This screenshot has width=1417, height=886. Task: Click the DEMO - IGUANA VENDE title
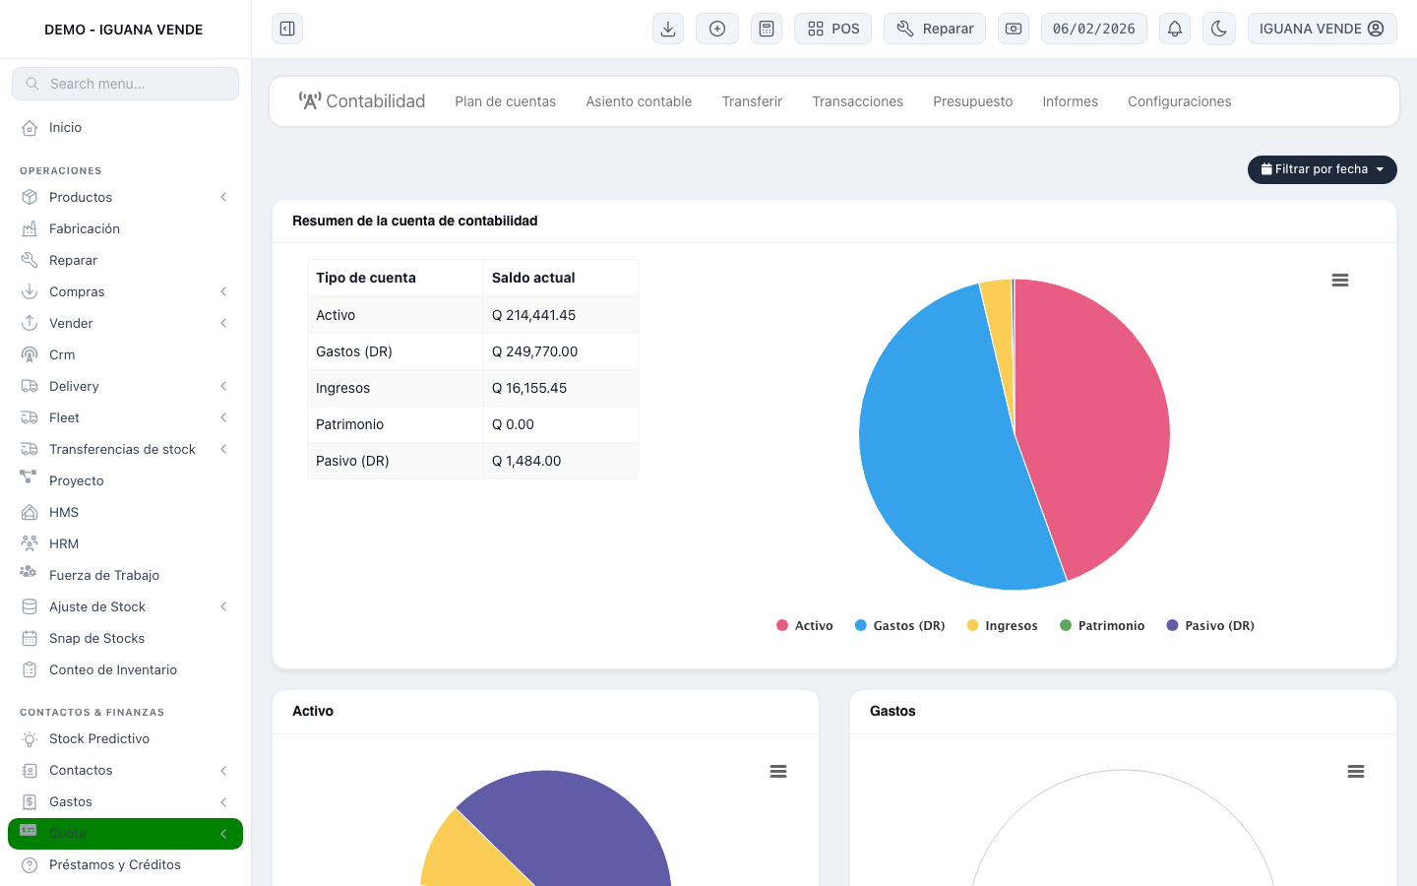pyautogui.click(x=124, y=30)
